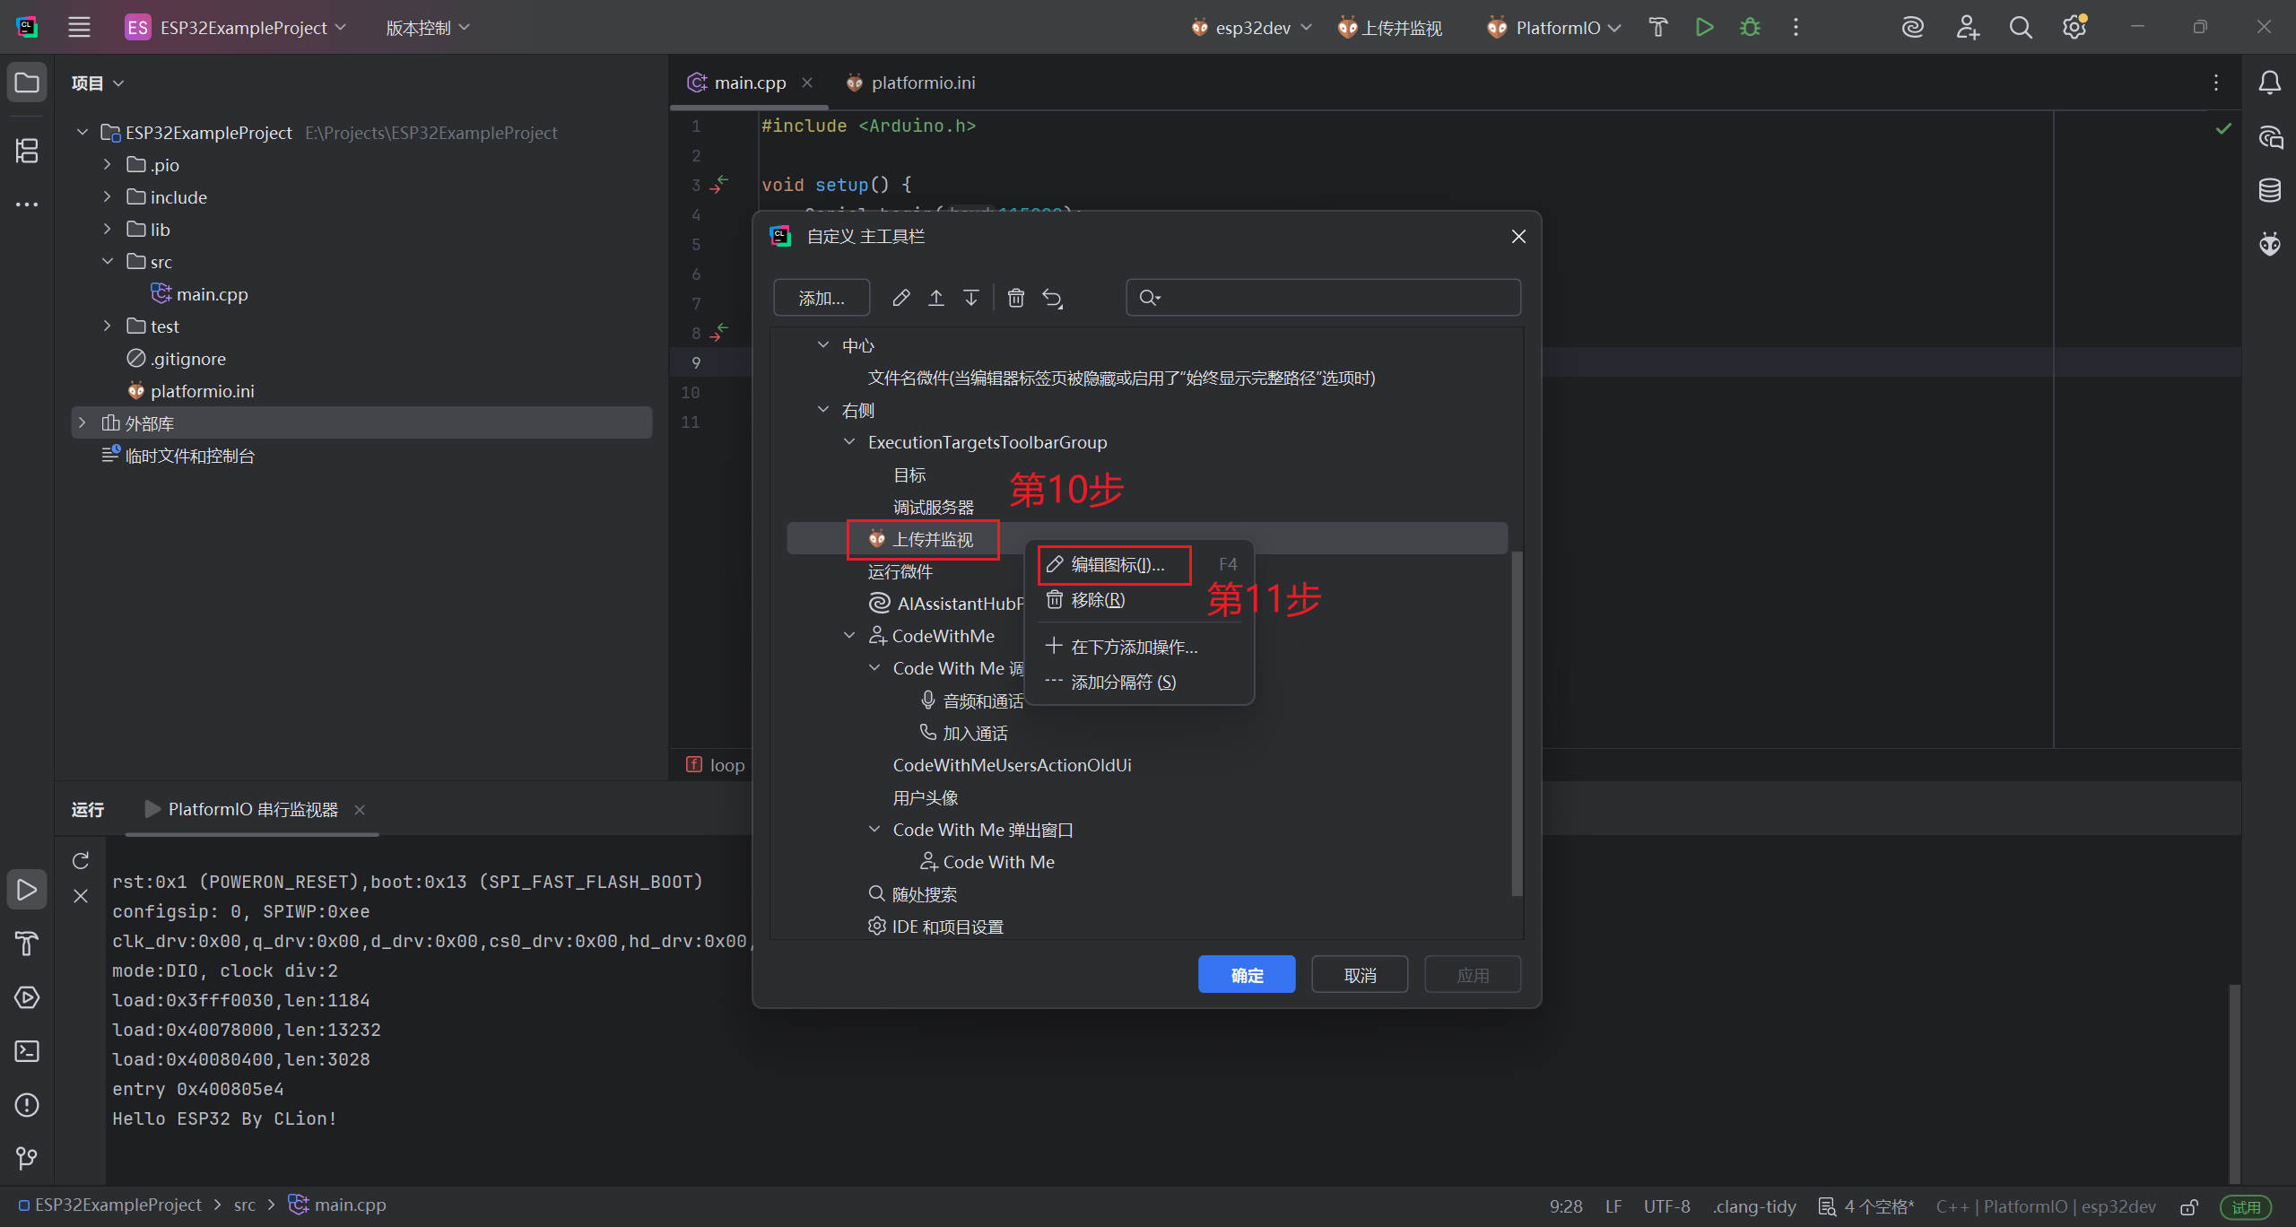Click the move up icon in dialog toolbar
This screenshot has width=2296, height=1227.
tap(935, 298)
